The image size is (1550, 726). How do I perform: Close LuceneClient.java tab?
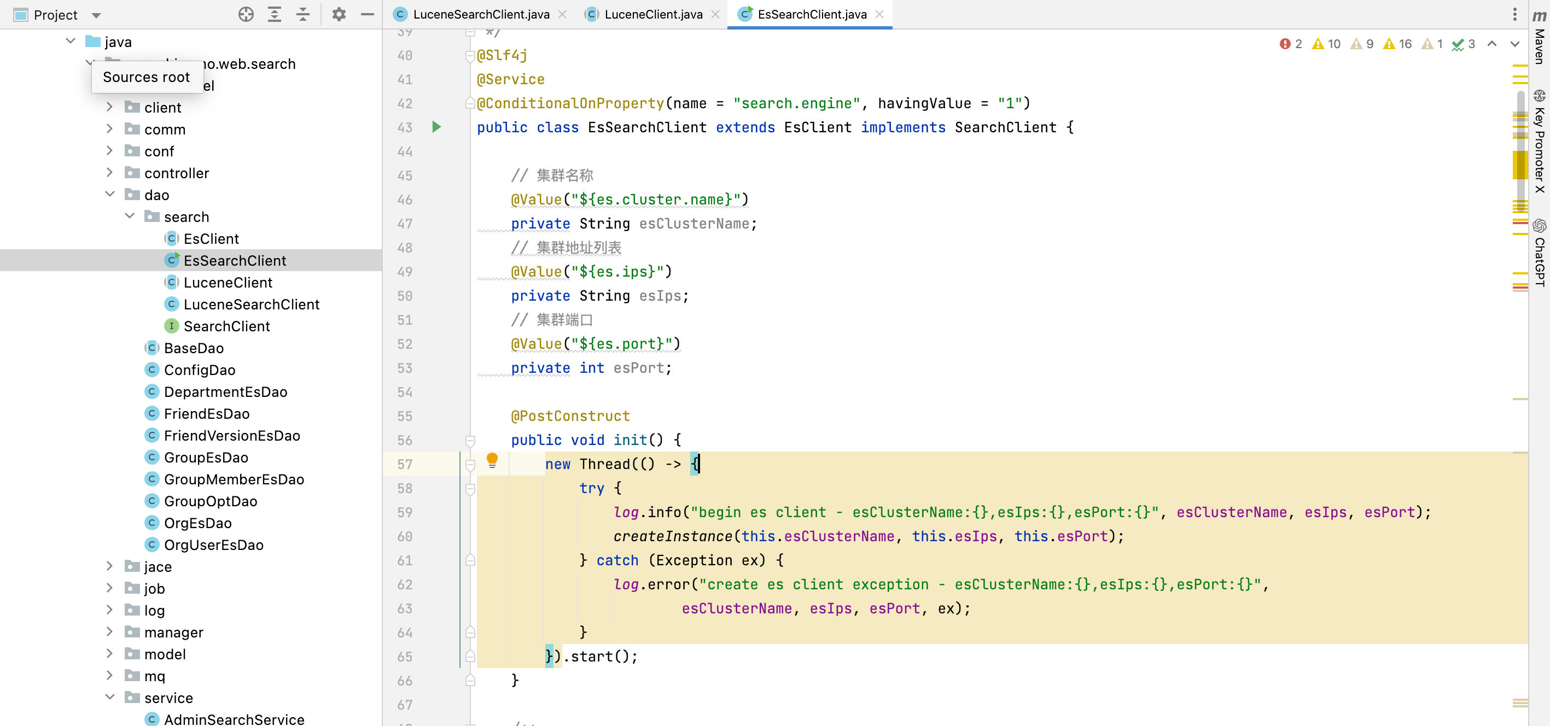click(x=715, y=14)
